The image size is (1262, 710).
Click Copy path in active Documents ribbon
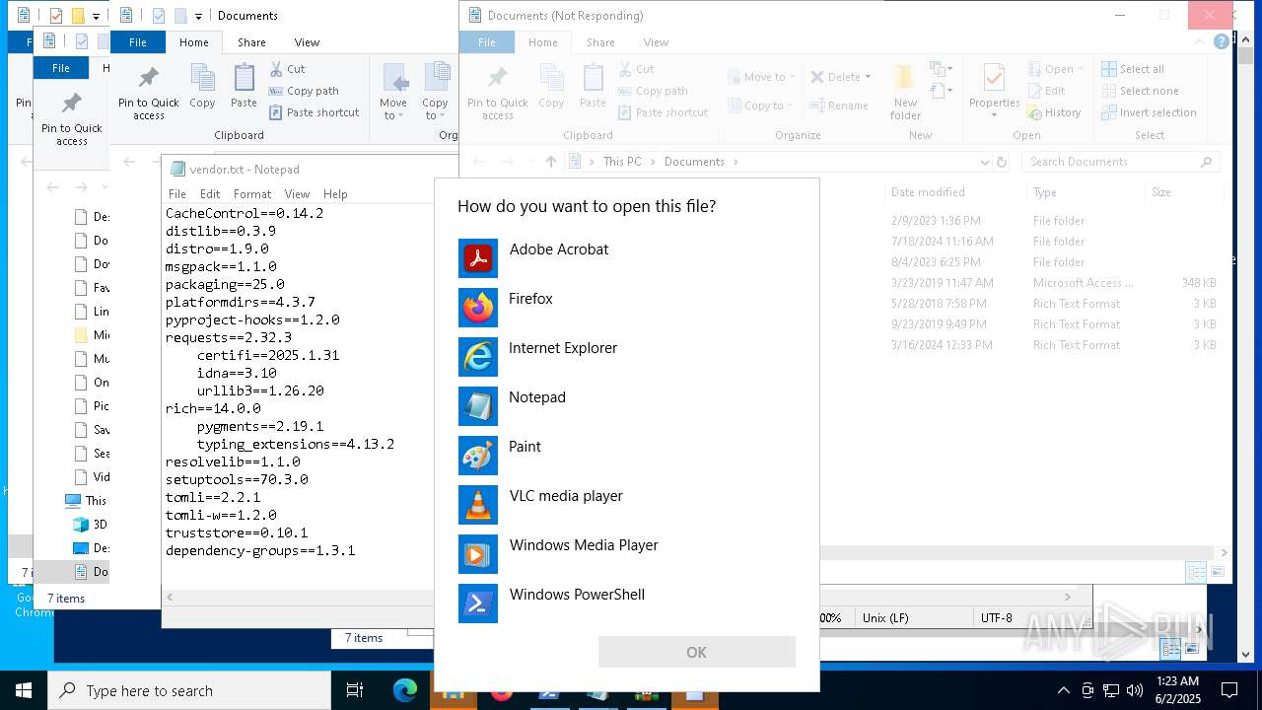pyautogui.click(x=304, y=91)
